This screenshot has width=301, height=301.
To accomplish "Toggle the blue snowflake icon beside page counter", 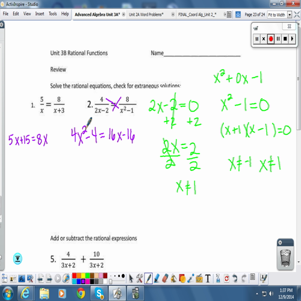I will (238, 14).
